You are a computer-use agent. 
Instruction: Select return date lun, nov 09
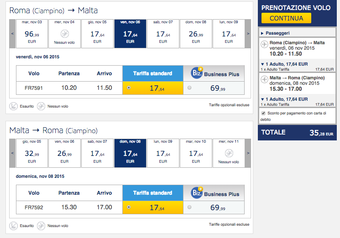163,153
